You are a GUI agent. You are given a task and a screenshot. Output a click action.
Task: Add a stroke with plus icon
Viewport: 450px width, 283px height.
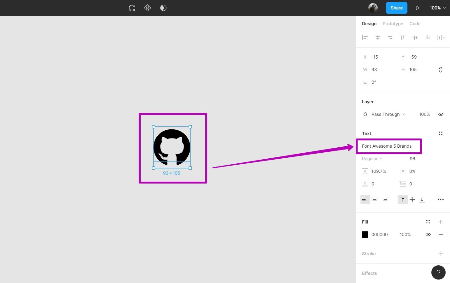(x=441, y=254)
